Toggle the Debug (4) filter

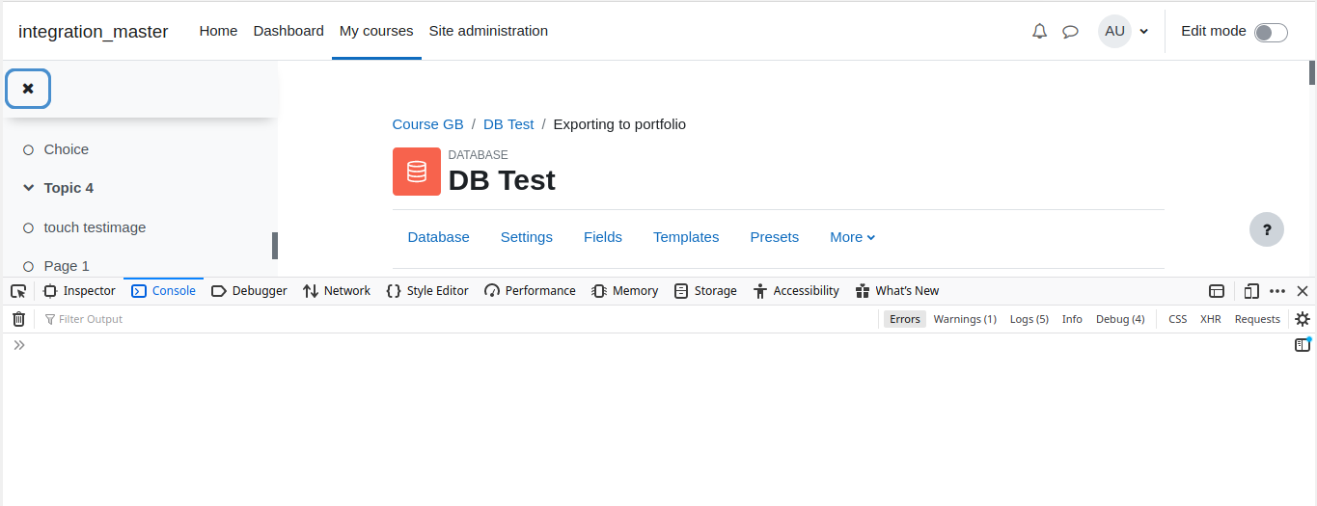click(x=1120, y=319)
